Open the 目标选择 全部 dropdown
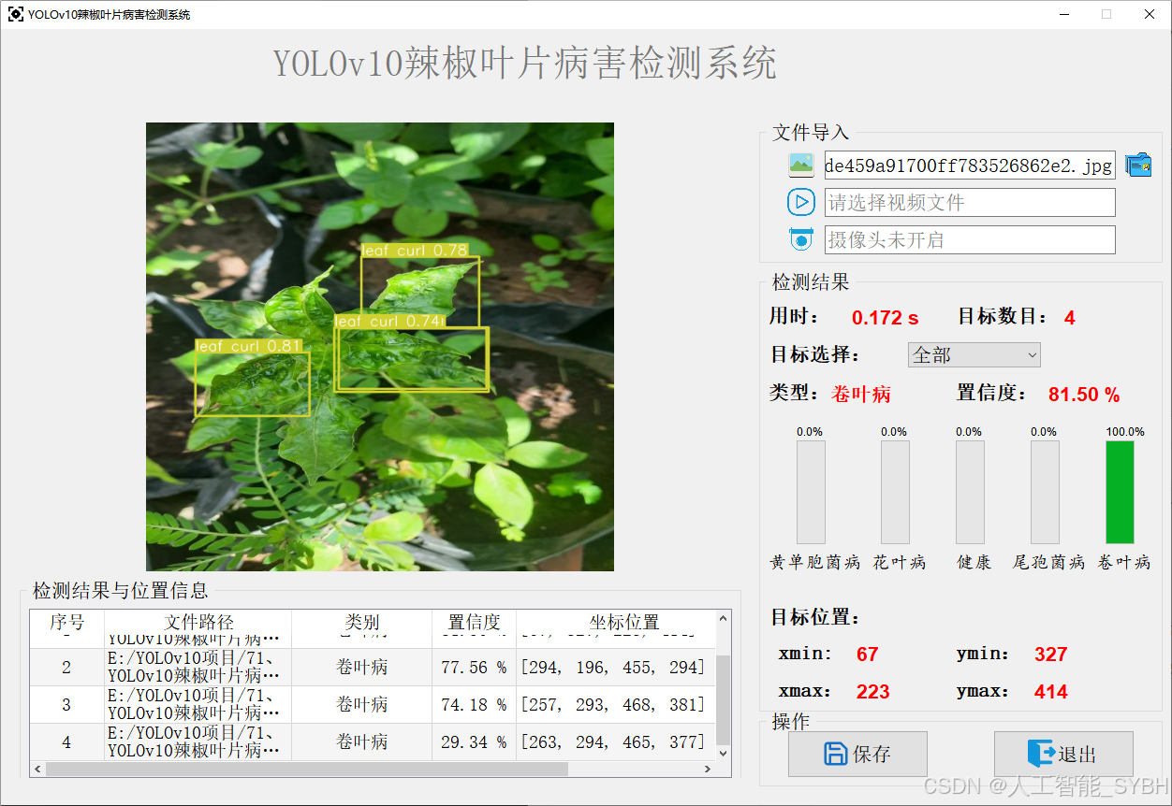This screenshot has height=806, width=1172. click(x=974, y=354)
